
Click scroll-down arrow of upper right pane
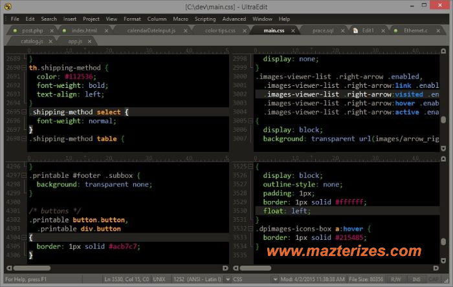coord(443,148)
